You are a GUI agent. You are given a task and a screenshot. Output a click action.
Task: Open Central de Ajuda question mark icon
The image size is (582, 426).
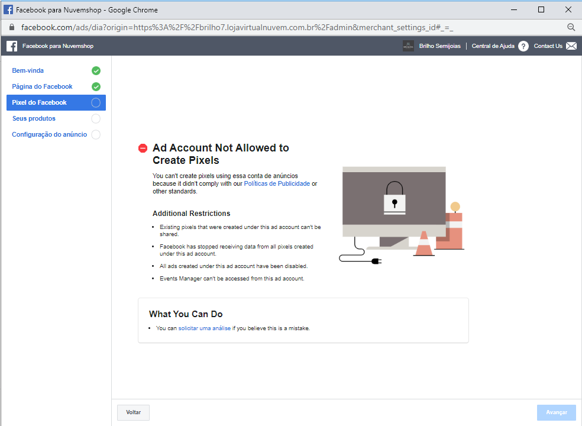(523, 46)
